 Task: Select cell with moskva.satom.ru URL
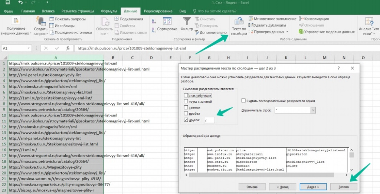pyautogui.click(x=56, y=179)
